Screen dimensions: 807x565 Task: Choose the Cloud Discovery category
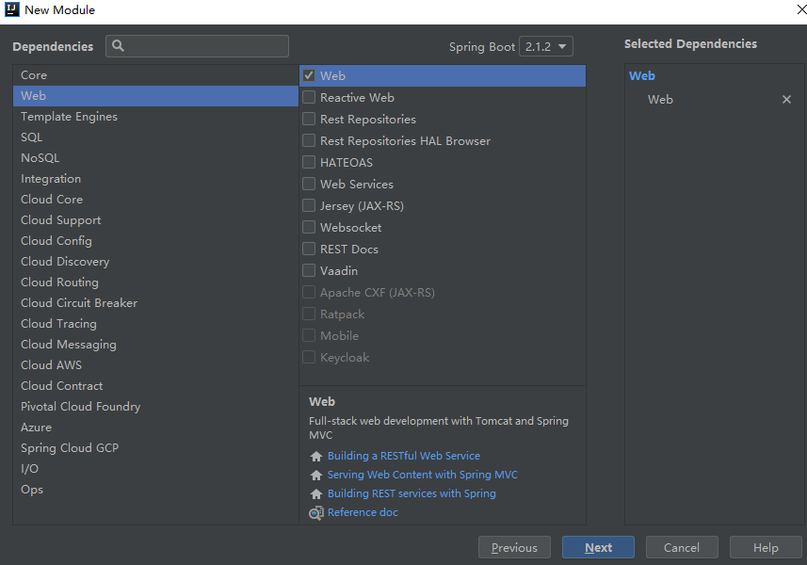[155, 262]
